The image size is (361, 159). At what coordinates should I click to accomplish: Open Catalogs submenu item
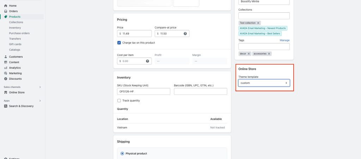(15, 50)
